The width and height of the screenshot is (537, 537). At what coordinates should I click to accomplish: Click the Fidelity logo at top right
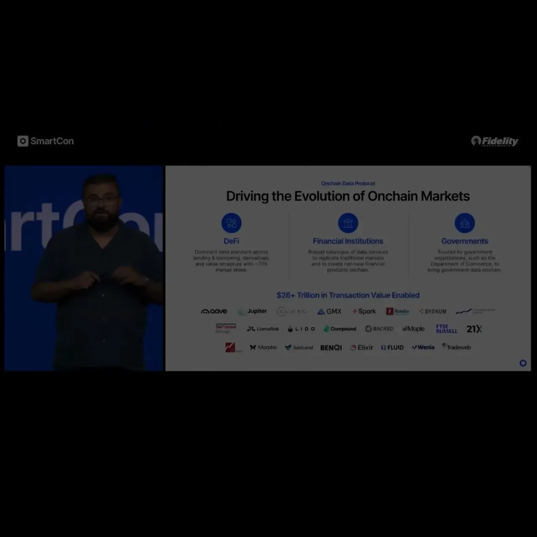point(495,141)
